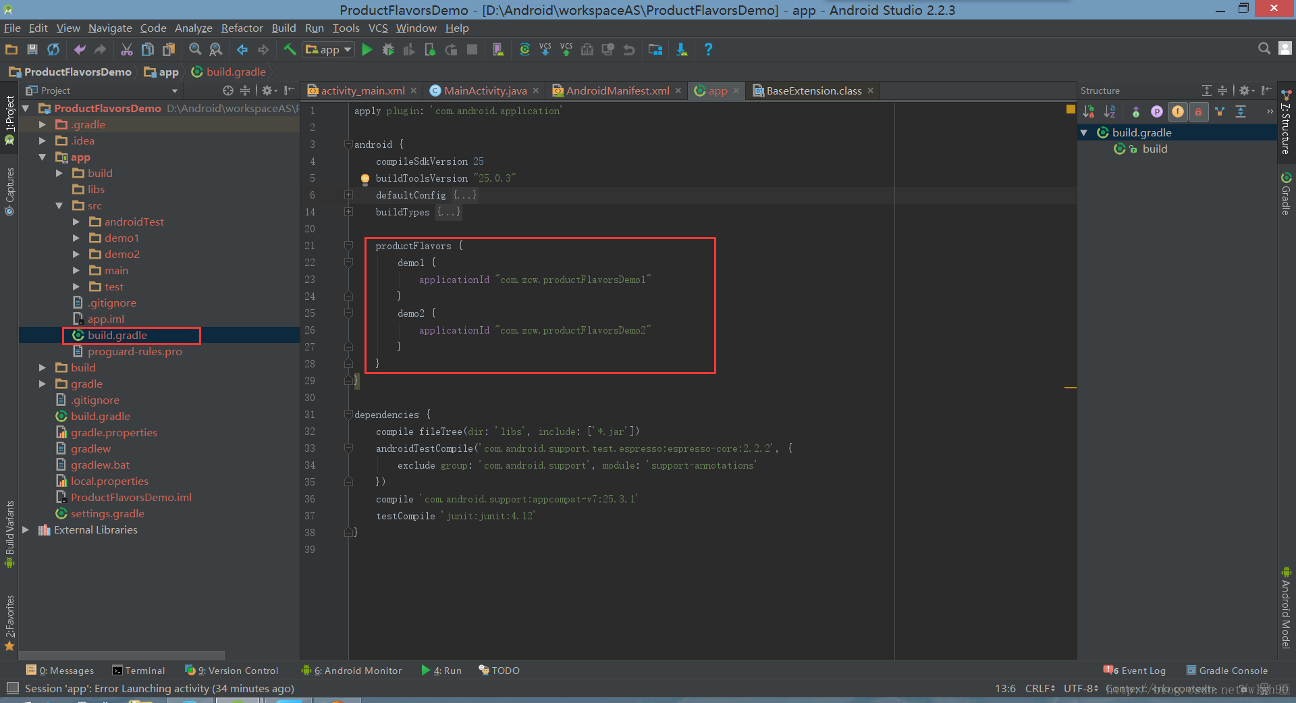The image size is (1296, 703).
Task: Switch to the activity_main.xml tab
Action: pos(362,90)
